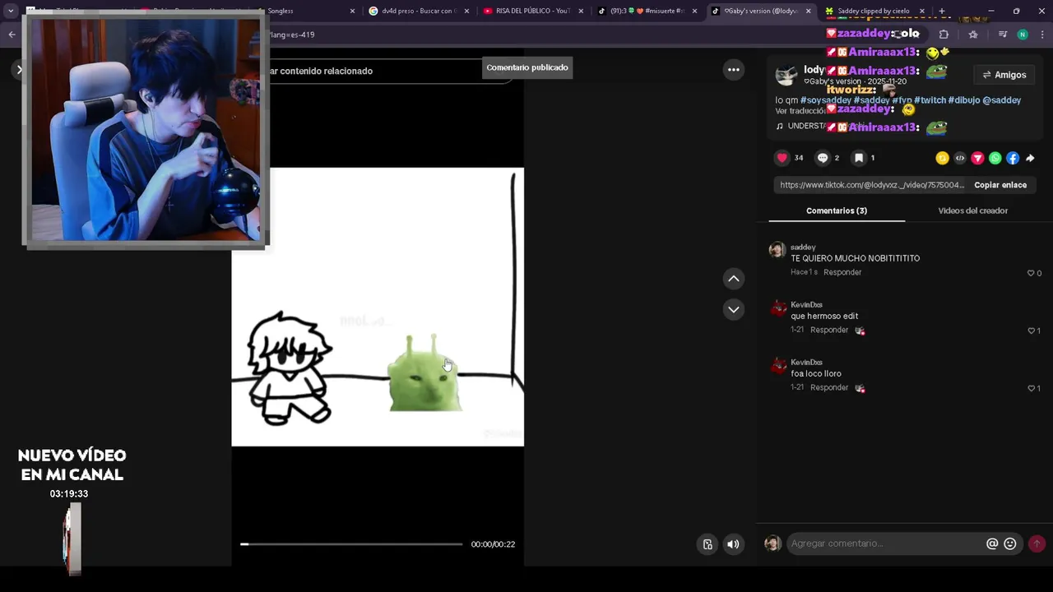
Task: Reply to 'foa loco lloro' comment
Action: click(x=829, y=387)
